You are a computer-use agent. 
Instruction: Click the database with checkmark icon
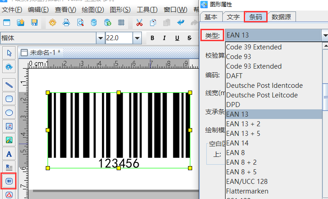(x=108, y=22)
